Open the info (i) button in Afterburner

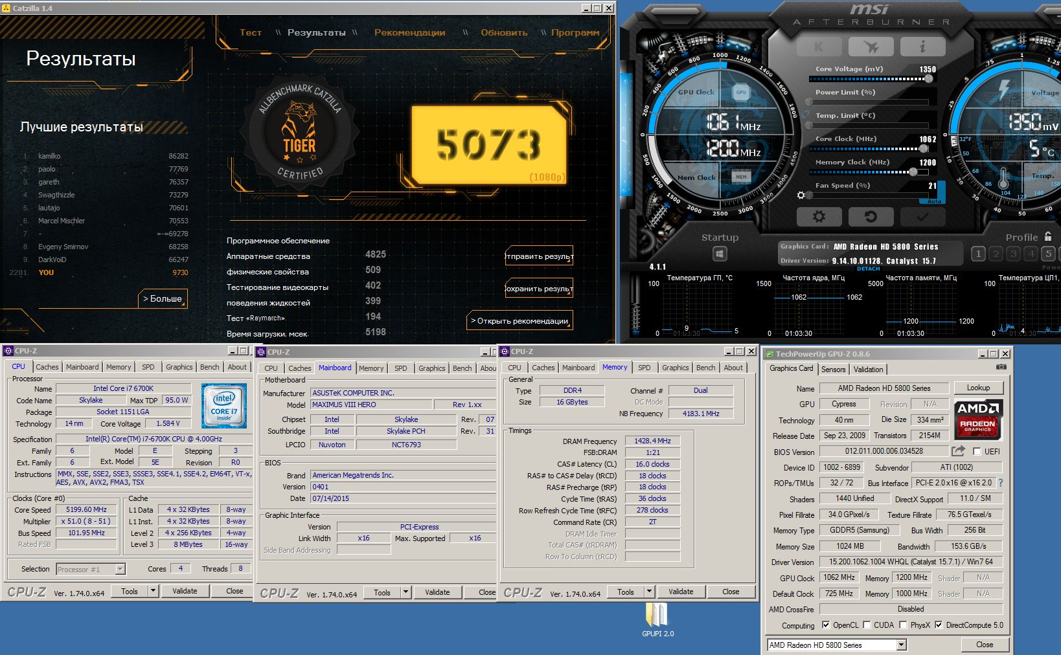pos(922,47)
